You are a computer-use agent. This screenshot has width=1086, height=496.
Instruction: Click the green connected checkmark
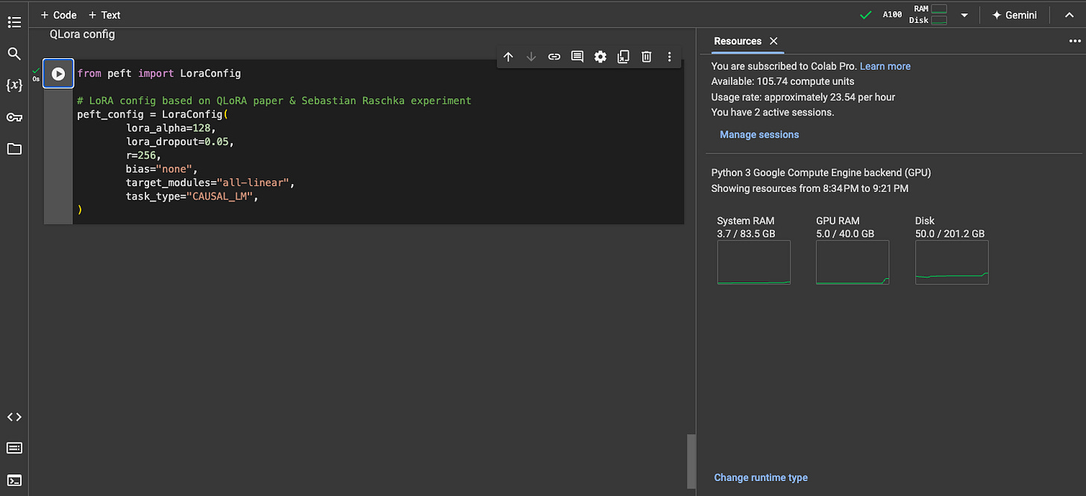[x=866, y=15]
